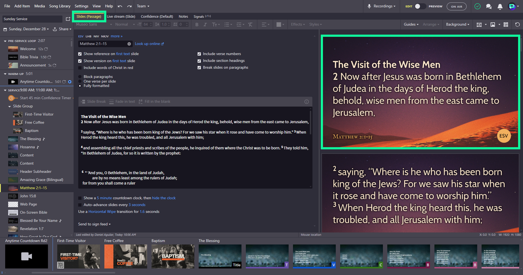This screenshot has height=275, width=523.
Task: Open the Add Item menu
Action: coord(22,6)
